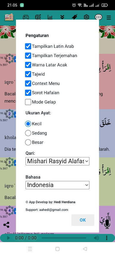This screenshot has width=115, height=256.
Task: Enable the Mode Gelap checkbox
Action: click(28, 102)
